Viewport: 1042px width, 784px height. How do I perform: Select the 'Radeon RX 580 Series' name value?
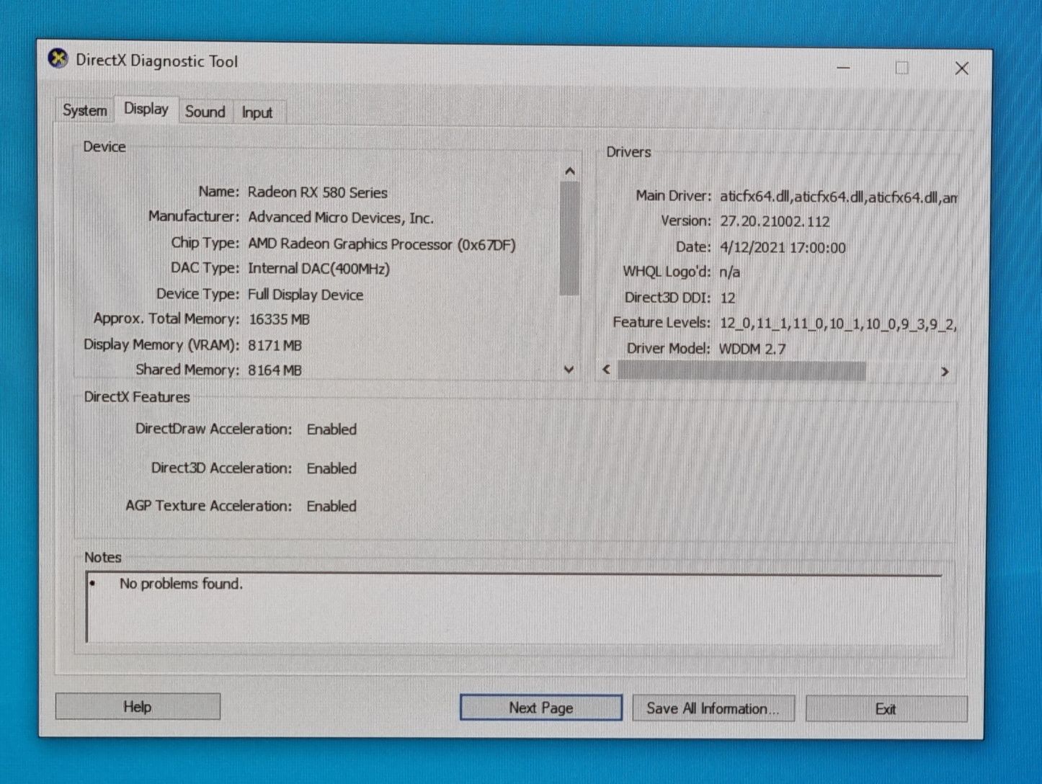click(318, 192)
